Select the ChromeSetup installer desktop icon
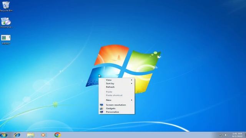Viewport: 246px width, 138px height. (6, 23)
